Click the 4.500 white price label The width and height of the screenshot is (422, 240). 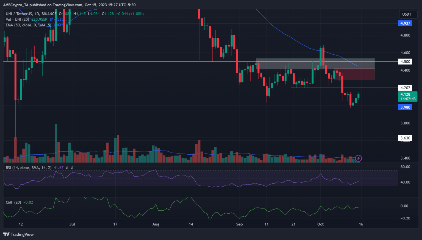[x=405, y=62]
